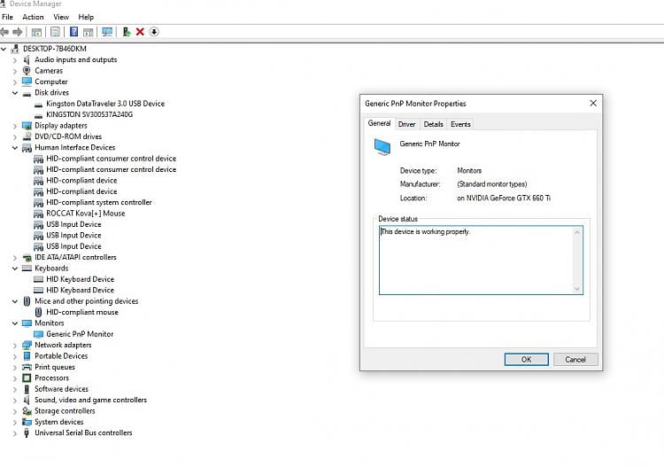This screenshot has width=664, height=467.
Task: Switch to the Driver tab
Action: coord(406,125)
